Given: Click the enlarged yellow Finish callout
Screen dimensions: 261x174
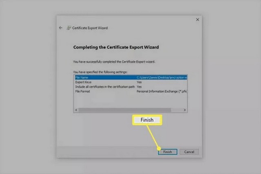Looking at the screenshot, I should click(x=147, y=120).
